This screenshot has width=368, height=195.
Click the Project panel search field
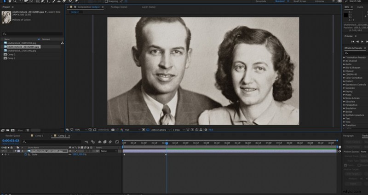[x=32, y=34]
